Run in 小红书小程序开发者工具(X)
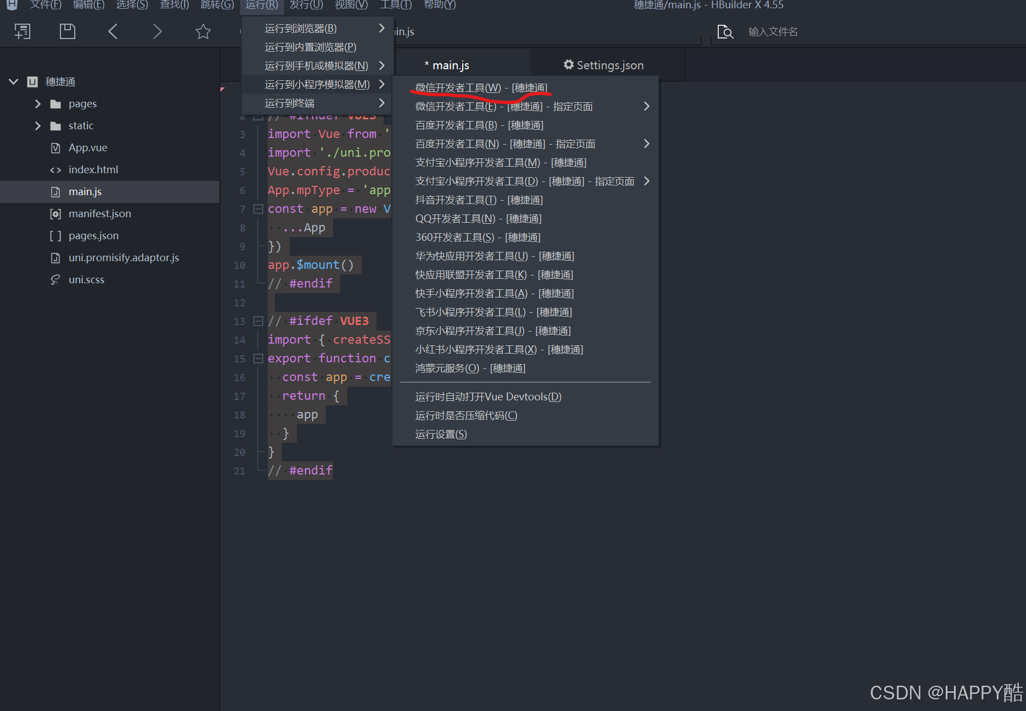The image size is (1026, 711). coord(499,350)
